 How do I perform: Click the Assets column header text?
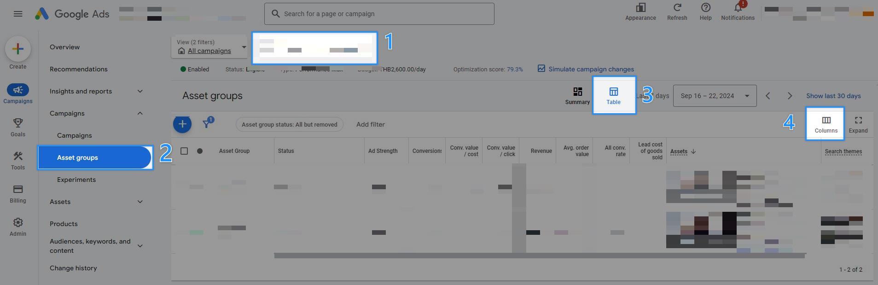(x=679, y=151)
